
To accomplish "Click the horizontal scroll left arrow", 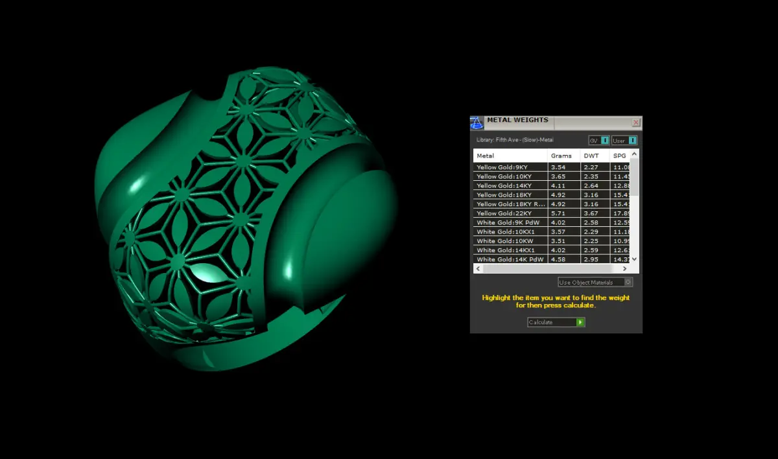I will [x=477, y=268].
